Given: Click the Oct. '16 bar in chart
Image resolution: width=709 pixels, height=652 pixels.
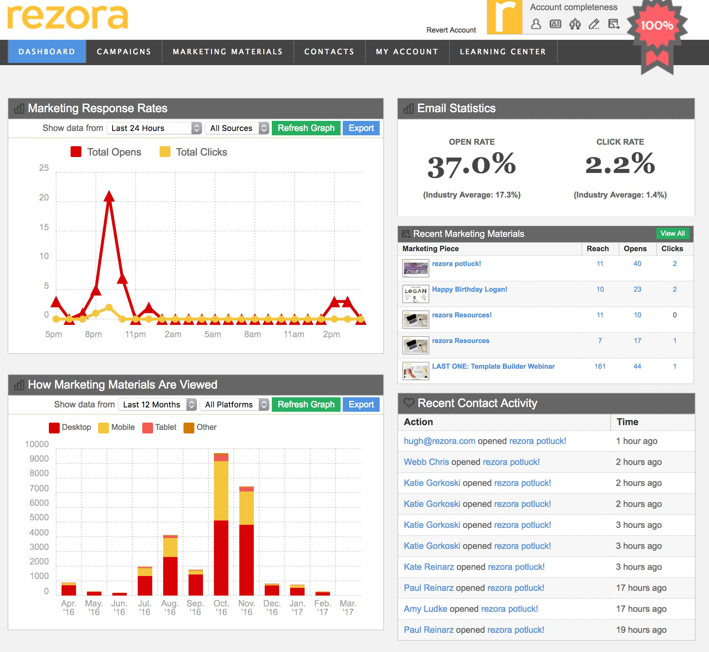Looking at the screenshot, I should 221,524.
